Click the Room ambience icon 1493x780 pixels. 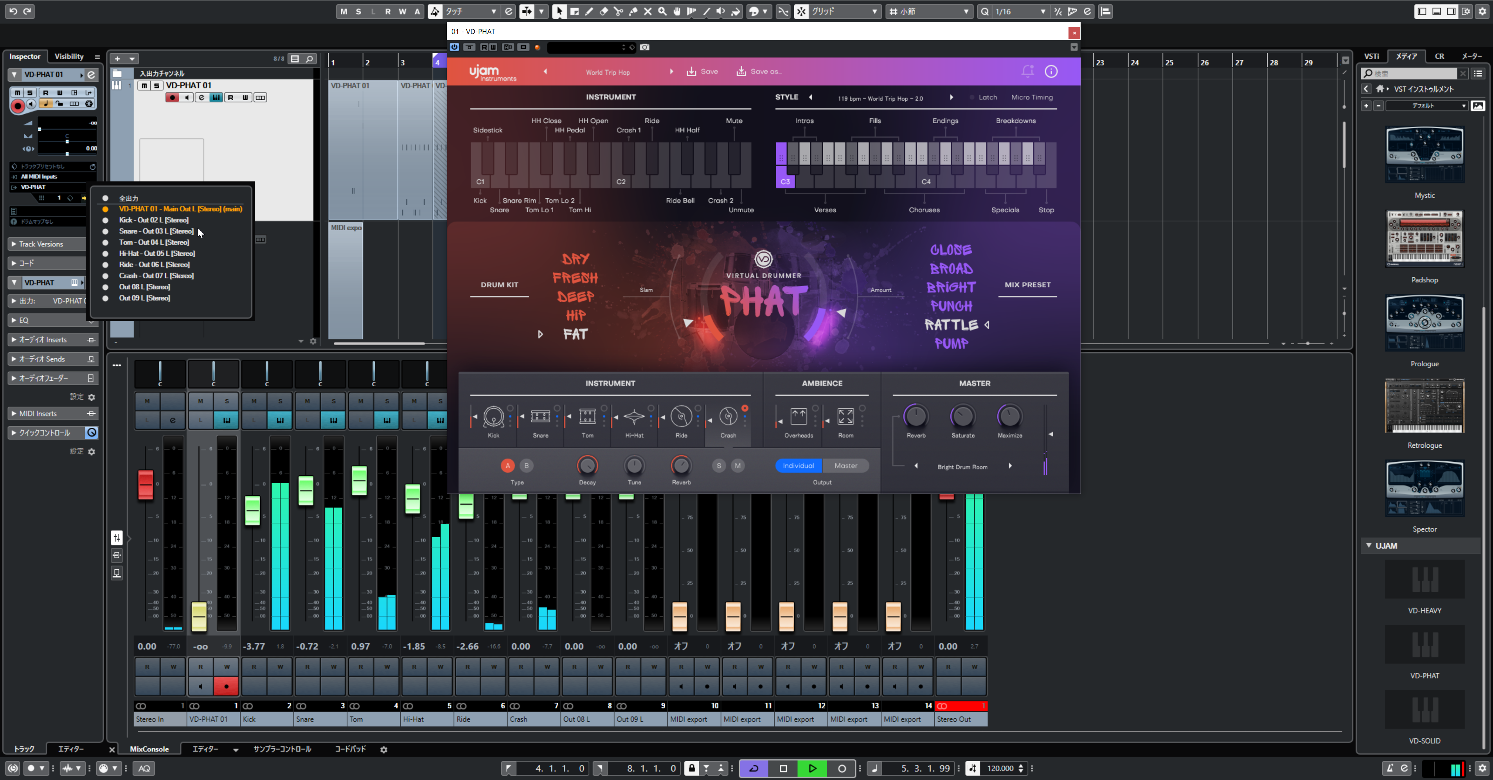click(x=845, y=416)
